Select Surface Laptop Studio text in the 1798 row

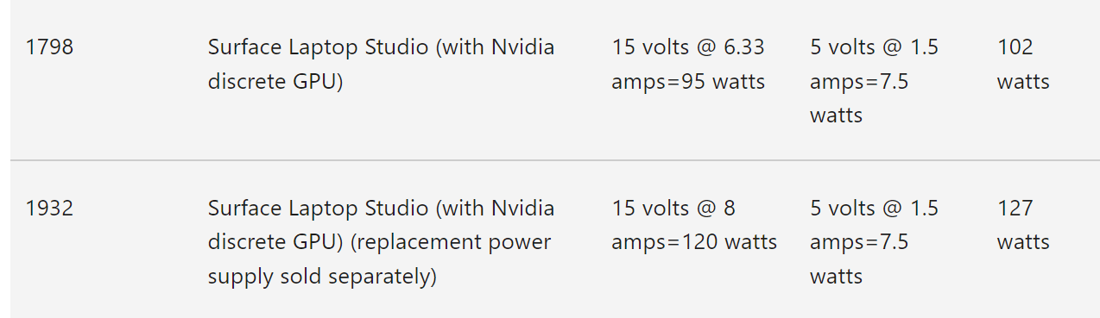pos(318,47)
